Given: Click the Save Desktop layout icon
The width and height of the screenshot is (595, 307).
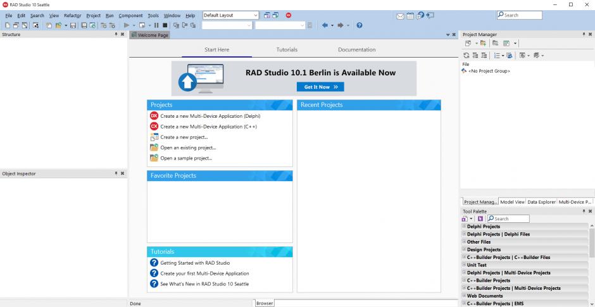Looking at the screenshot, I should 266,15.
